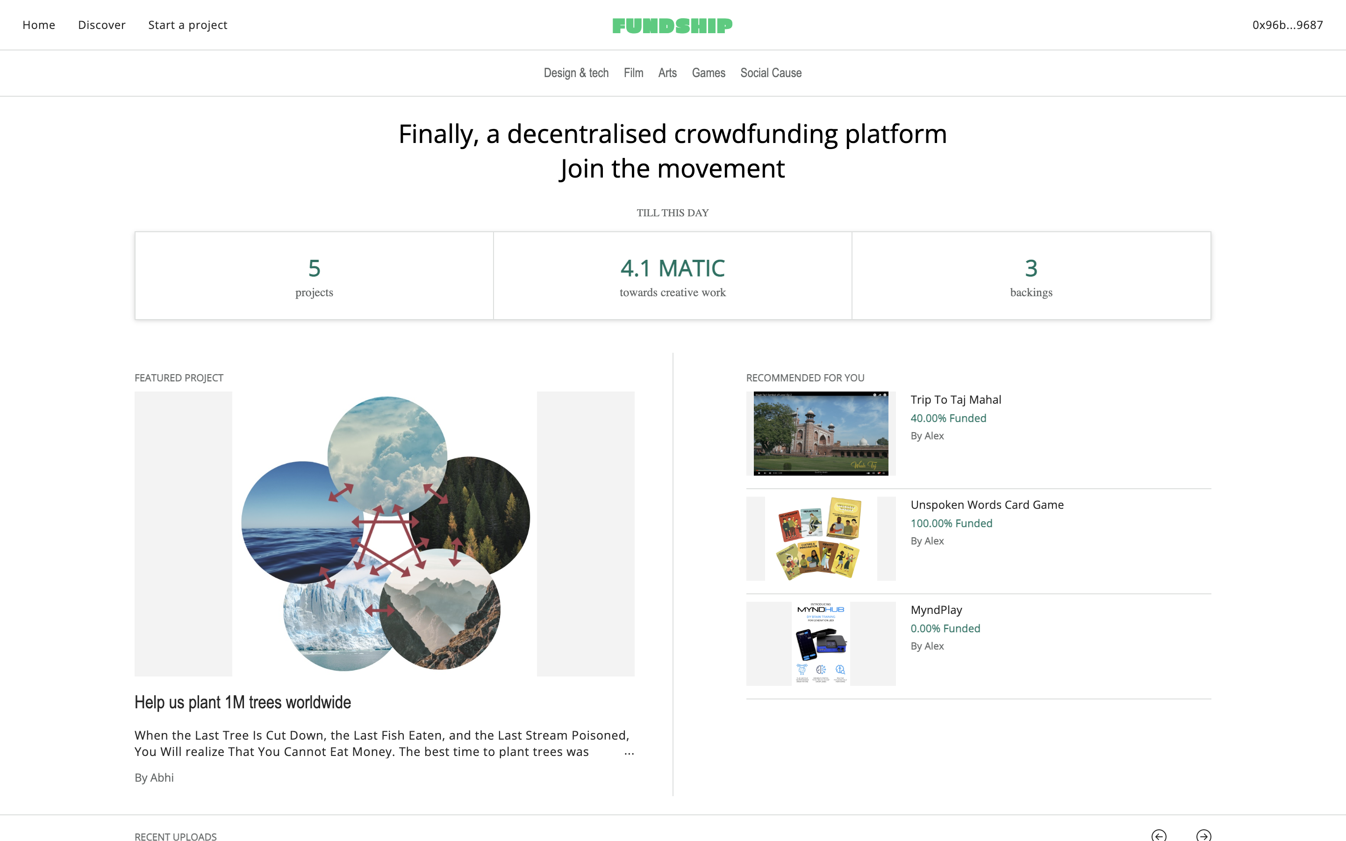This screenshot has height=841, width=1346.
Task: Open the Games category
Action: (x=708, y=73)
